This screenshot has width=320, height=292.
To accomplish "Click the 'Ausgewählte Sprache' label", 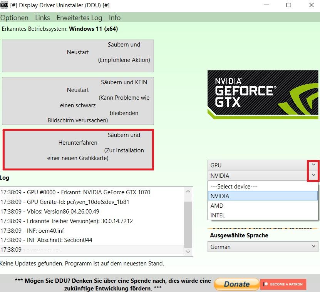I will (x=239, y=235).
